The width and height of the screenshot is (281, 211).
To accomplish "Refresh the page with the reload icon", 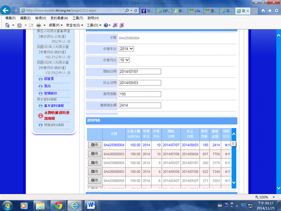I will [x=136, y=11].
